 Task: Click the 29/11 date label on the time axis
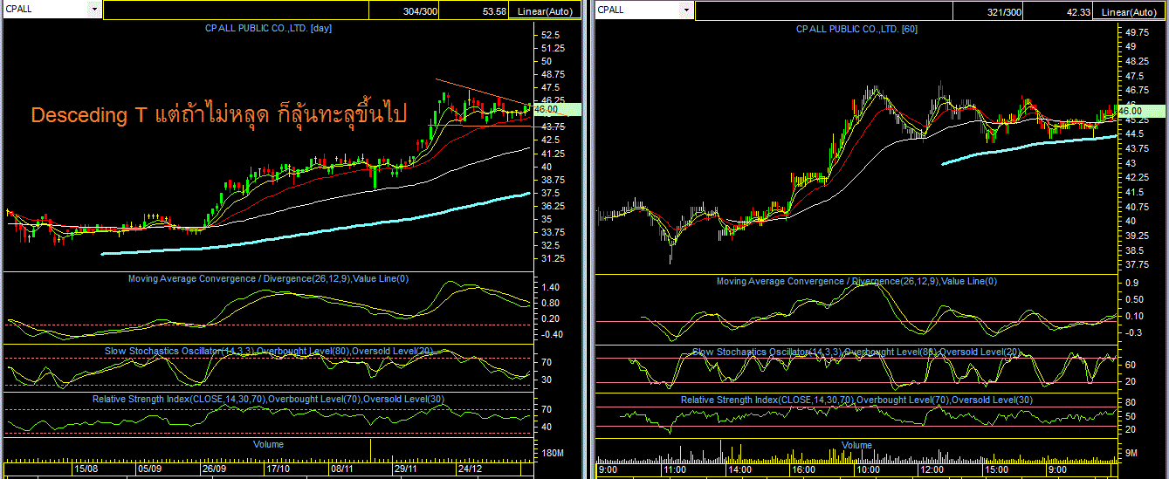tap(405, 469)
